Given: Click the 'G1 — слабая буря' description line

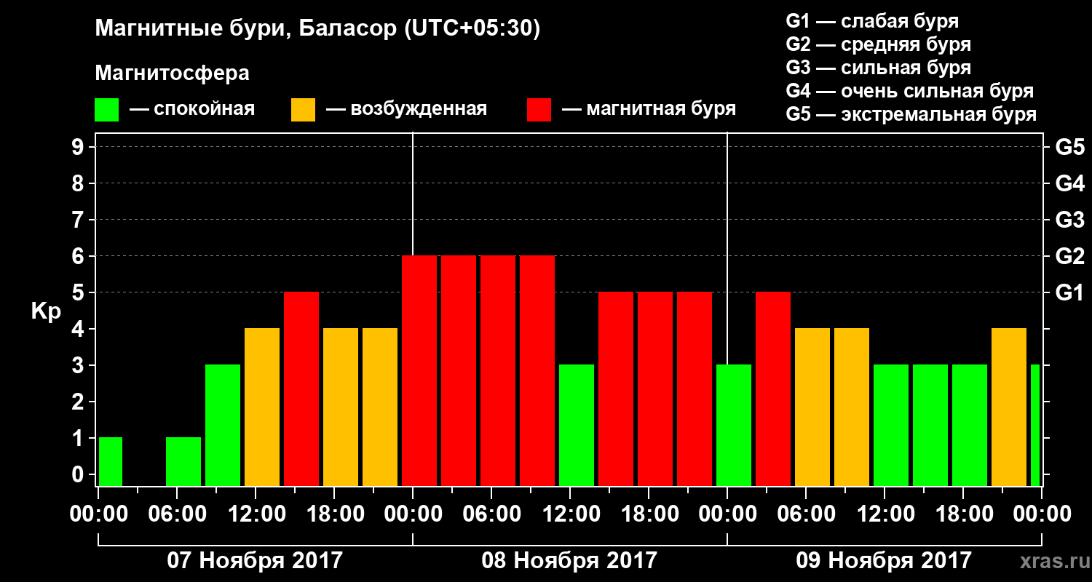Looking at the screenshot, I should point(872,20).
